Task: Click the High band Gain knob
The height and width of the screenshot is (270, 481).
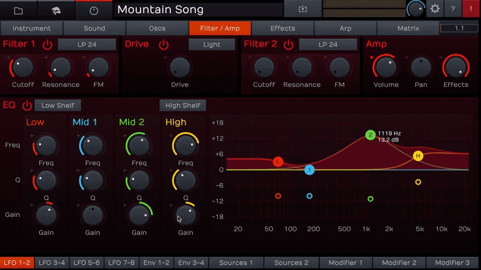Action: tap(186, 215)
